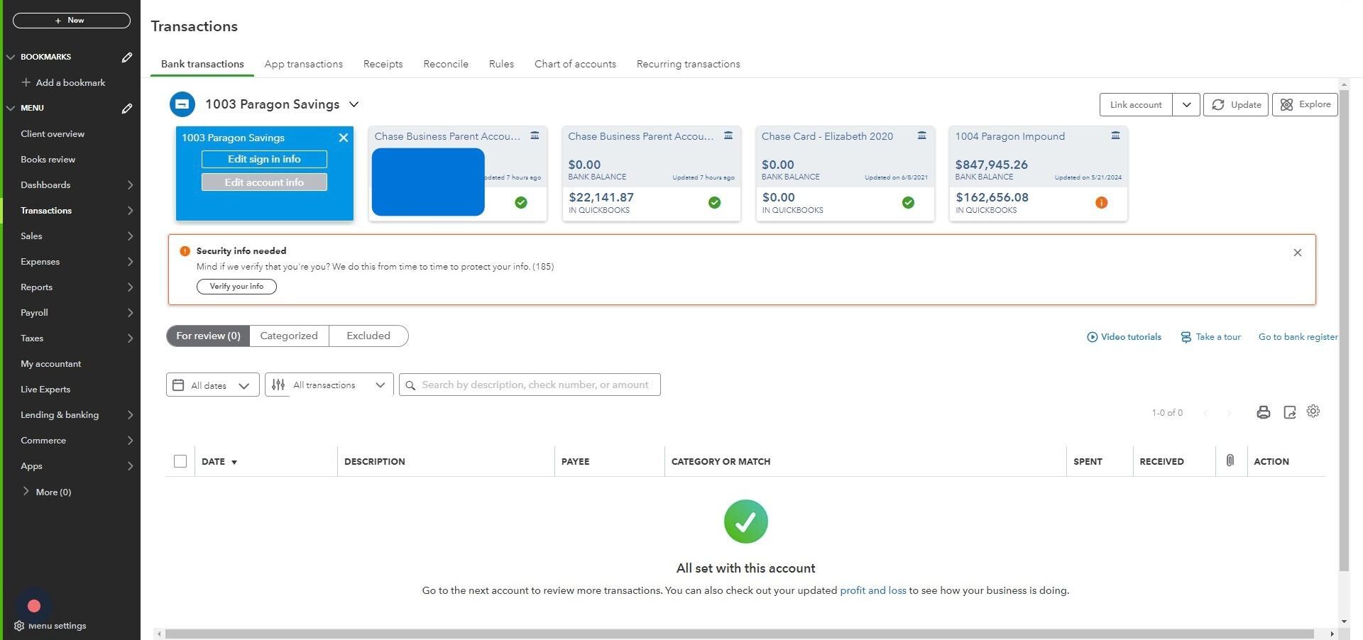This screenshot has width=1363, height=640.
Task: Switch to the App transactions tab
Action: pyautogui.click(x=303, y=64)
